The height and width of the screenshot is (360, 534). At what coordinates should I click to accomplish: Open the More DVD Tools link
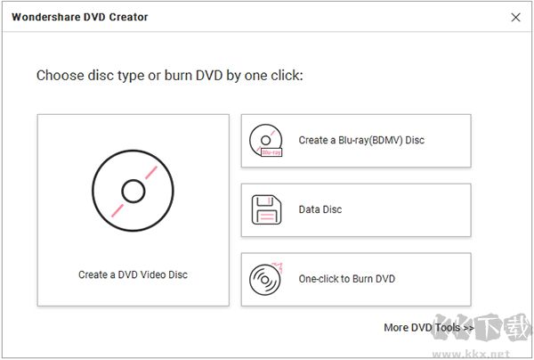pyautogui.click(x=421, y=327)
